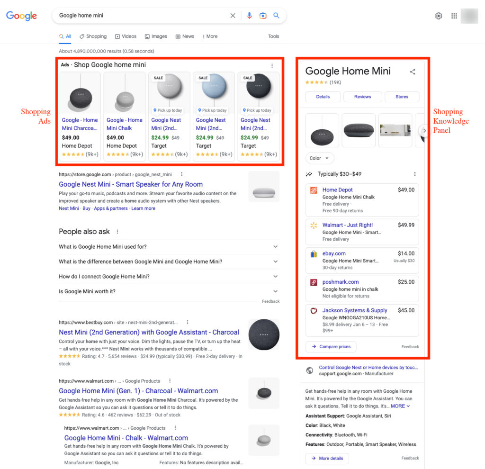
Task: Select the first product photo in knowledge panel
Action: click(322, 130)
